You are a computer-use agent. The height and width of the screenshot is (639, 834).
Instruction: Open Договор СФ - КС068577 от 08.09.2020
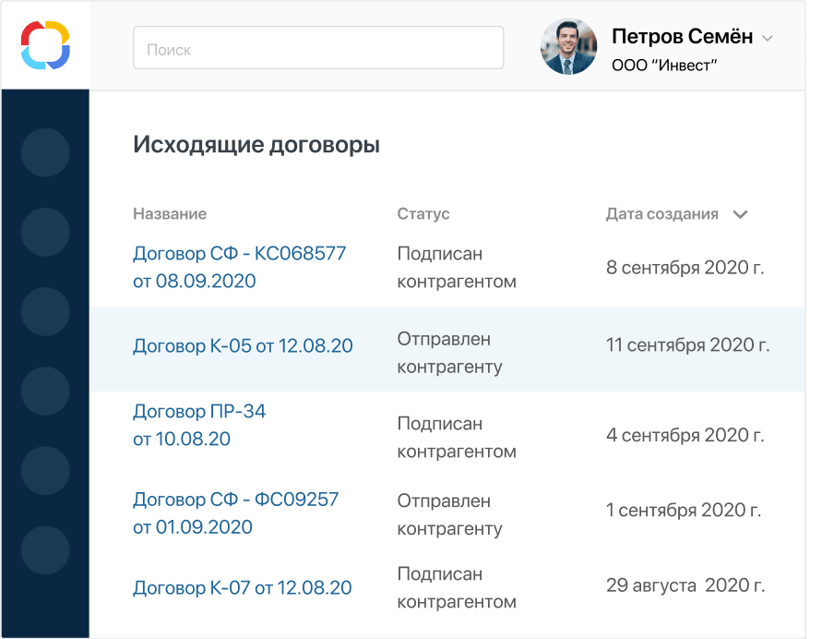(x=239, y=267)
